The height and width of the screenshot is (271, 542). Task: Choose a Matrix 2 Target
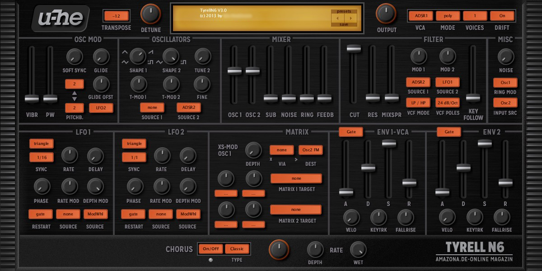point(296,210)
